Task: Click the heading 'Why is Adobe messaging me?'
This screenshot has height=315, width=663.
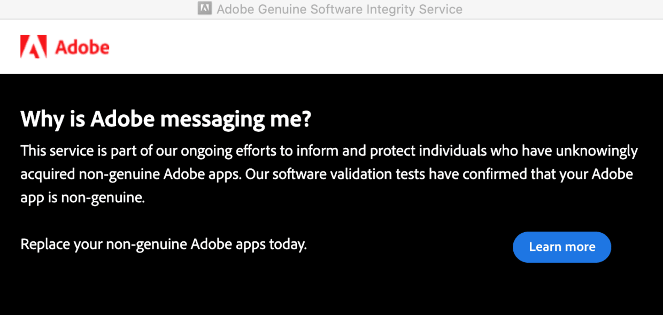Action: click(165, 119)
